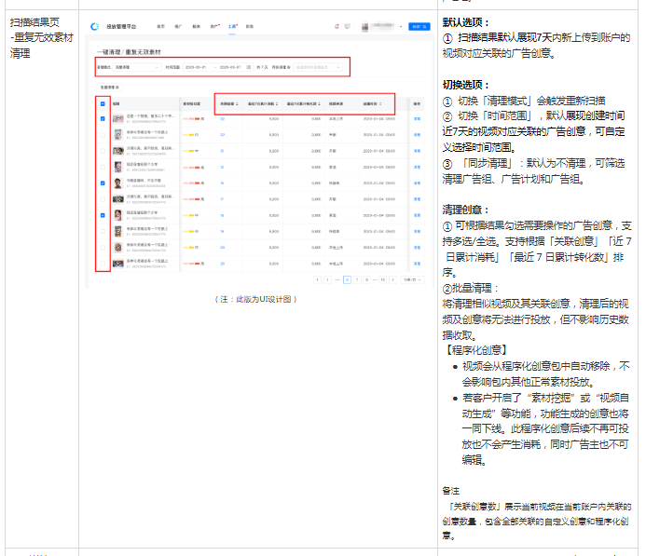The width and height of the screenshot is (646, 556).
Task: Check the fourth video row checkbox
Action: click(103, 167)
